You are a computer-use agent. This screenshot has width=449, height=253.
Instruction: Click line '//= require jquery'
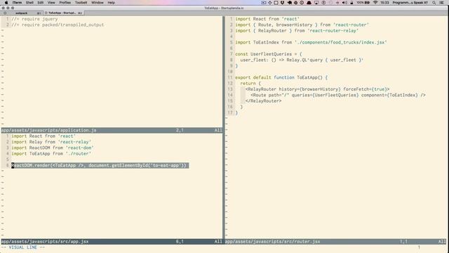coord(34,19)
